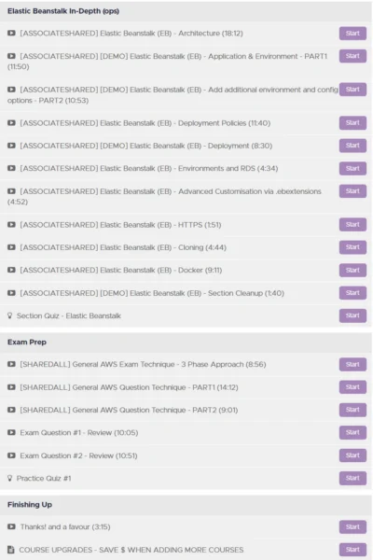Start Application & Environment PART1 demo
The image size is (373, 560).
[x=352, y=56]
